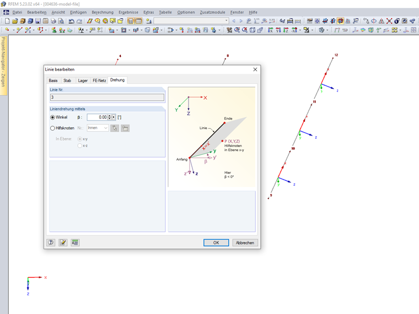The image size is (419, 314).
Task: Click the zoom window magnifier icon
Action: coord(237,30)
